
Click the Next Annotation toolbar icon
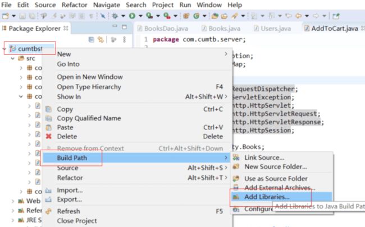254,16
